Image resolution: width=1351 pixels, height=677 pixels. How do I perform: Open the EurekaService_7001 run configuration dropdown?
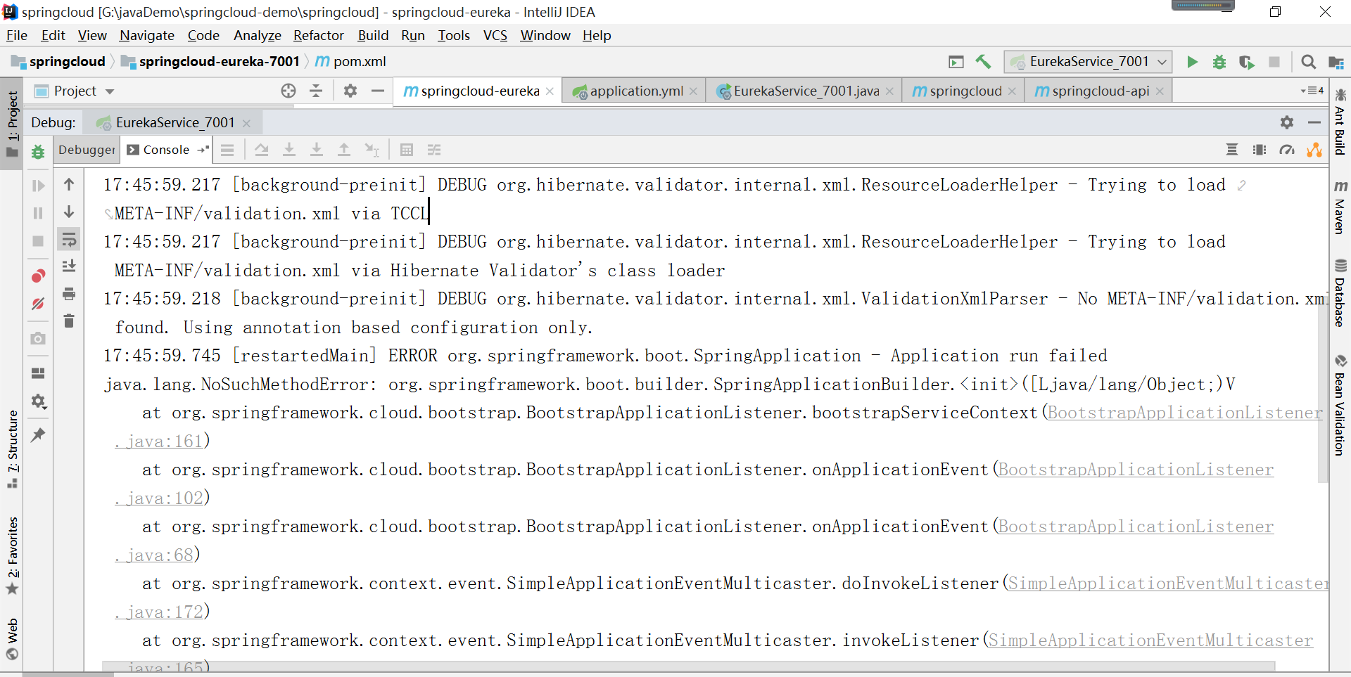click(x=1088, y=62)
